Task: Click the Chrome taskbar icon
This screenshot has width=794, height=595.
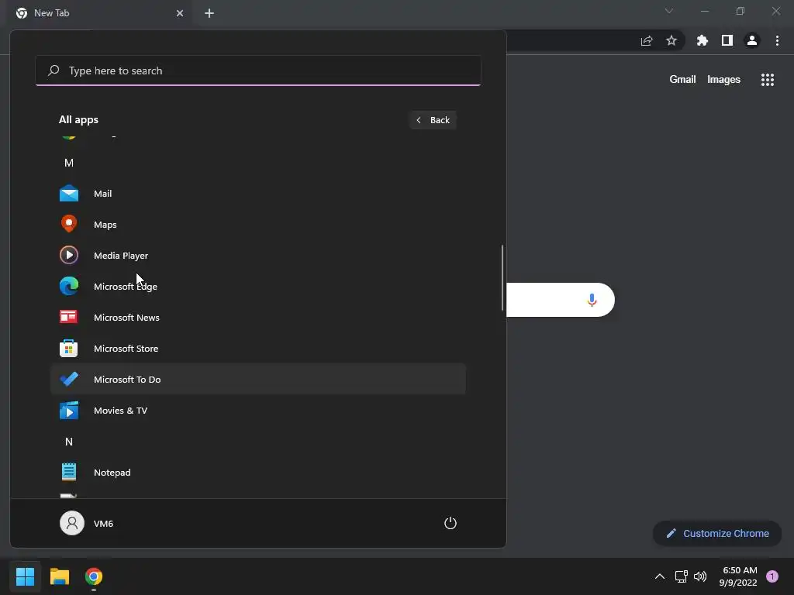Action: coord(94,576)
